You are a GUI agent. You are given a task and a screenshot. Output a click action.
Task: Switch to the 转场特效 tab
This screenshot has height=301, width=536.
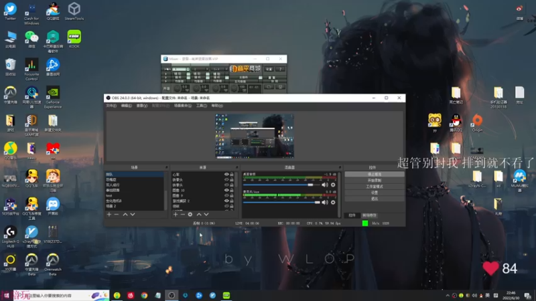[369, 215]
